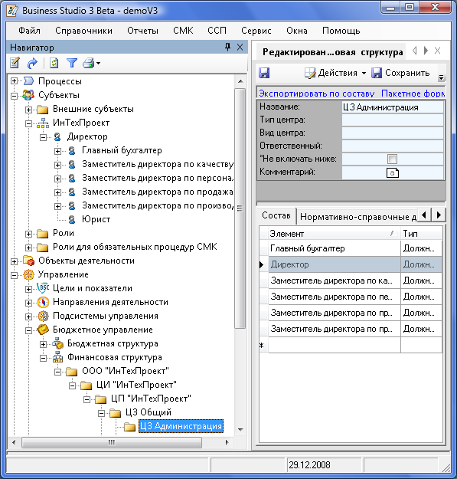This screenshot has height=479, width=457.
Task: Click the Тип центра field
Action: (393, 120)
